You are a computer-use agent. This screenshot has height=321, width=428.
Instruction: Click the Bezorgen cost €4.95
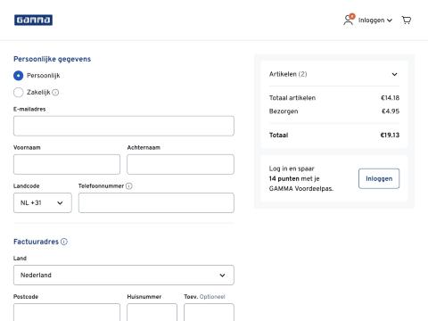[x=391, y=111]
